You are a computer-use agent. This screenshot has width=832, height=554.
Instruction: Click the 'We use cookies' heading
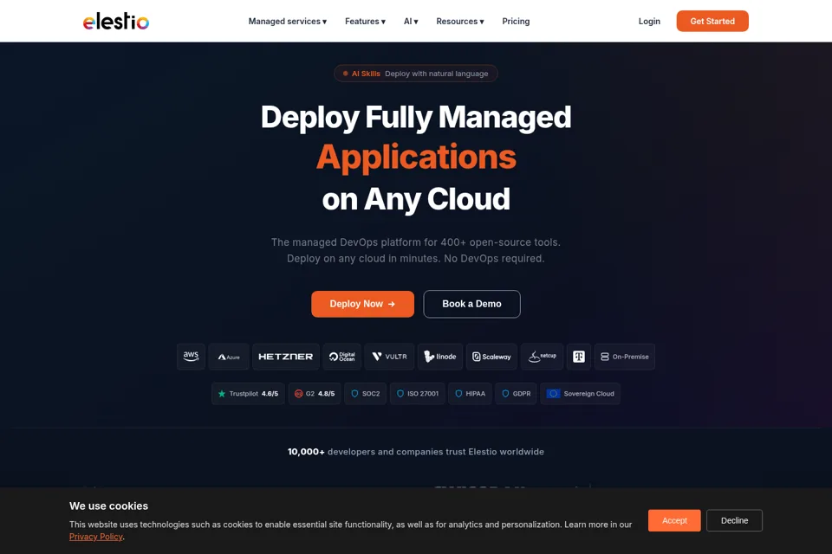click(x=109, y=506)
